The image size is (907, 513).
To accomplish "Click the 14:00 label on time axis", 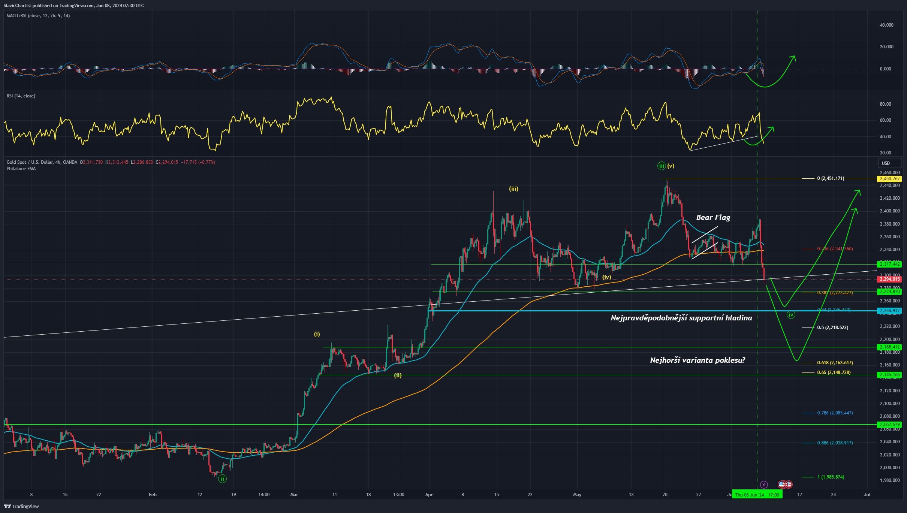I will 264,495.
